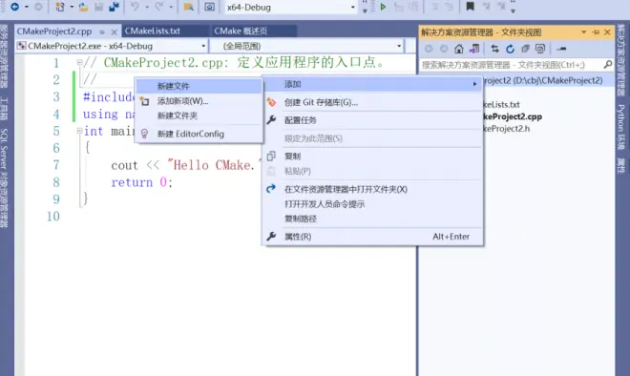Click the green Start Debugging play icon
Screen dimensions: 630x376
[384, 7]
